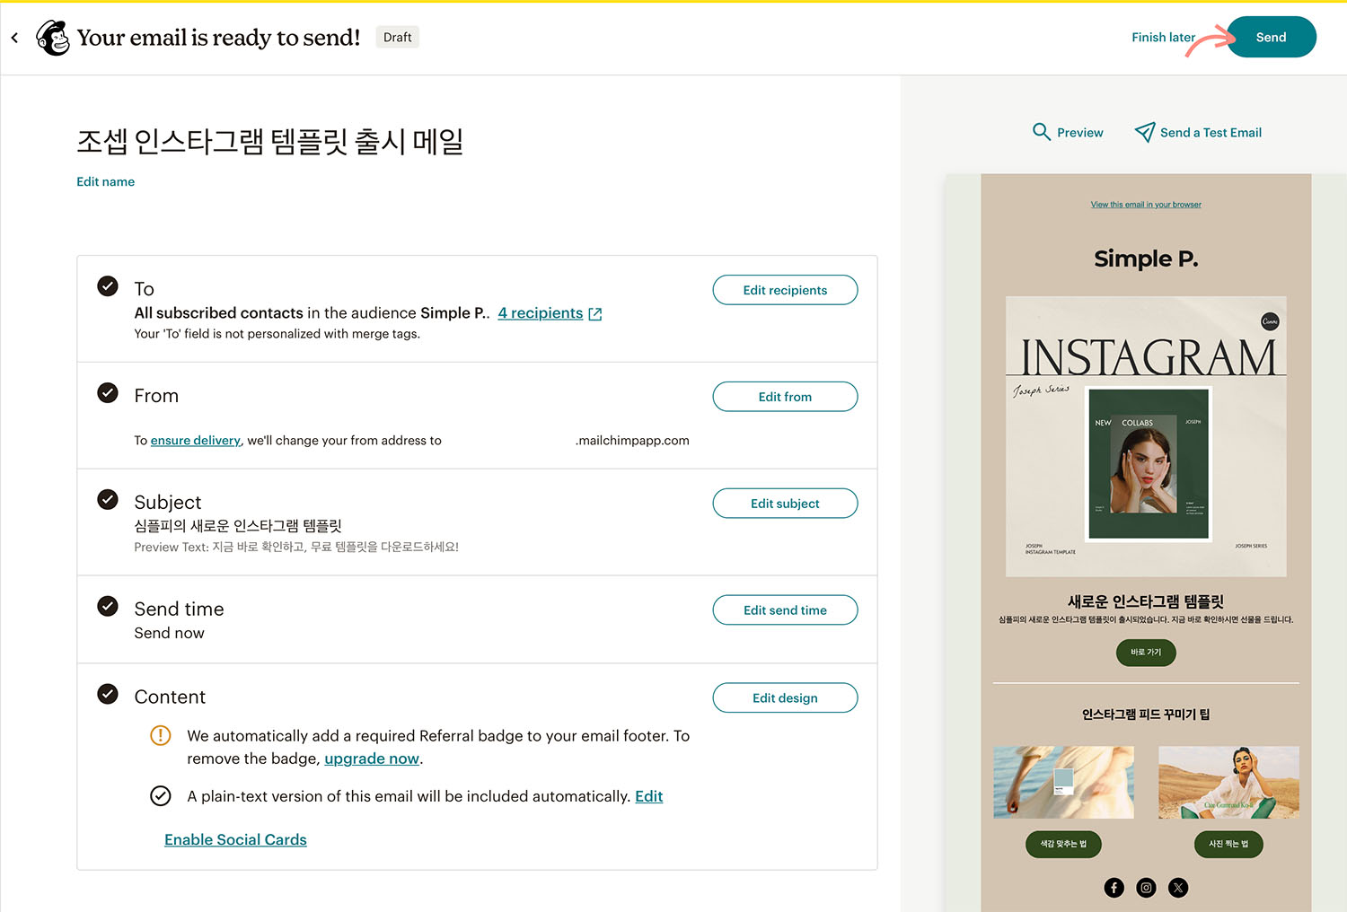The image size is (1347, 912).
Task: Click the From section checkmark icon
Action: coord(108,393)
